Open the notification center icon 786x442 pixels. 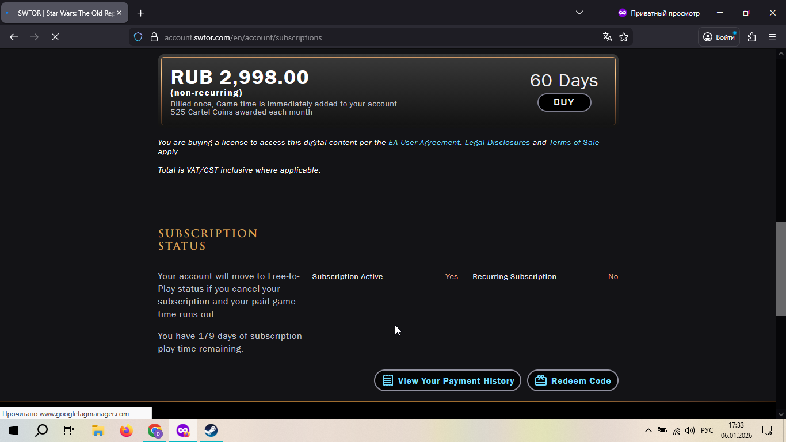[767, 430]
